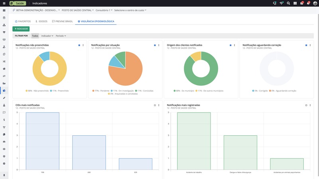319x179 pixels.
Task: Open the notifications bell icon
Action: 308,3
